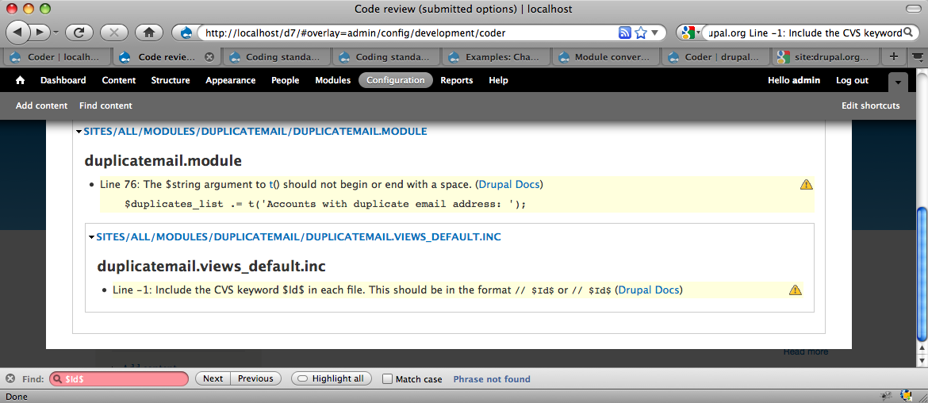Focus the Find field containing $Id$
928x403 pixels.
(119, 378)
